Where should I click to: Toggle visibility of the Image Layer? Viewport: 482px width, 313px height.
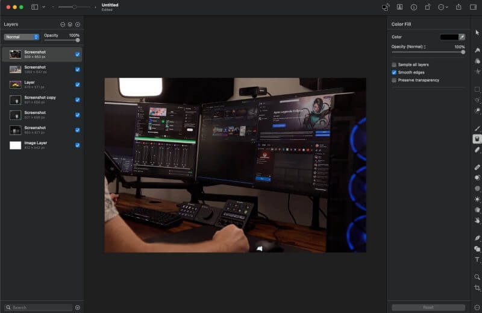coord(78,145)
